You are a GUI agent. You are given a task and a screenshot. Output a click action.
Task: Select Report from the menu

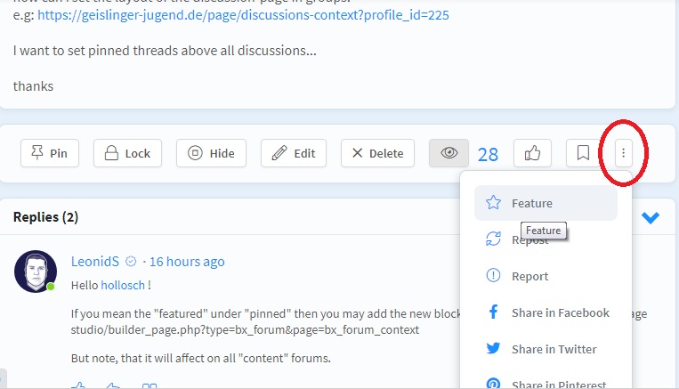tap(529, 276)
